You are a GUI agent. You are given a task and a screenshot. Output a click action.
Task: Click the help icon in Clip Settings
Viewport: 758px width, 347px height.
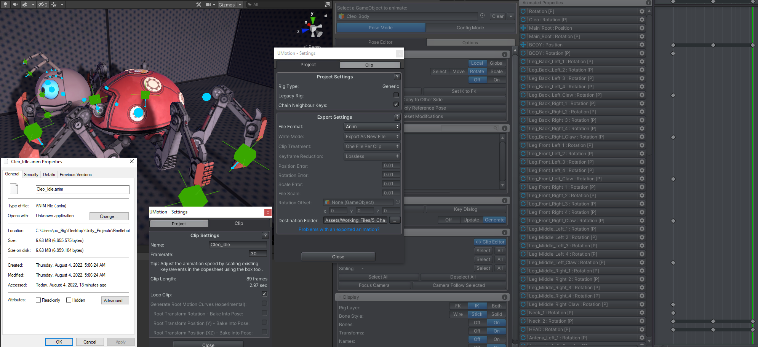(x=265, y=235)
